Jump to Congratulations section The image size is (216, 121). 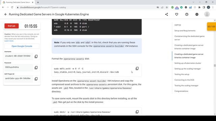pyautogui.click(x=181, y=91)
